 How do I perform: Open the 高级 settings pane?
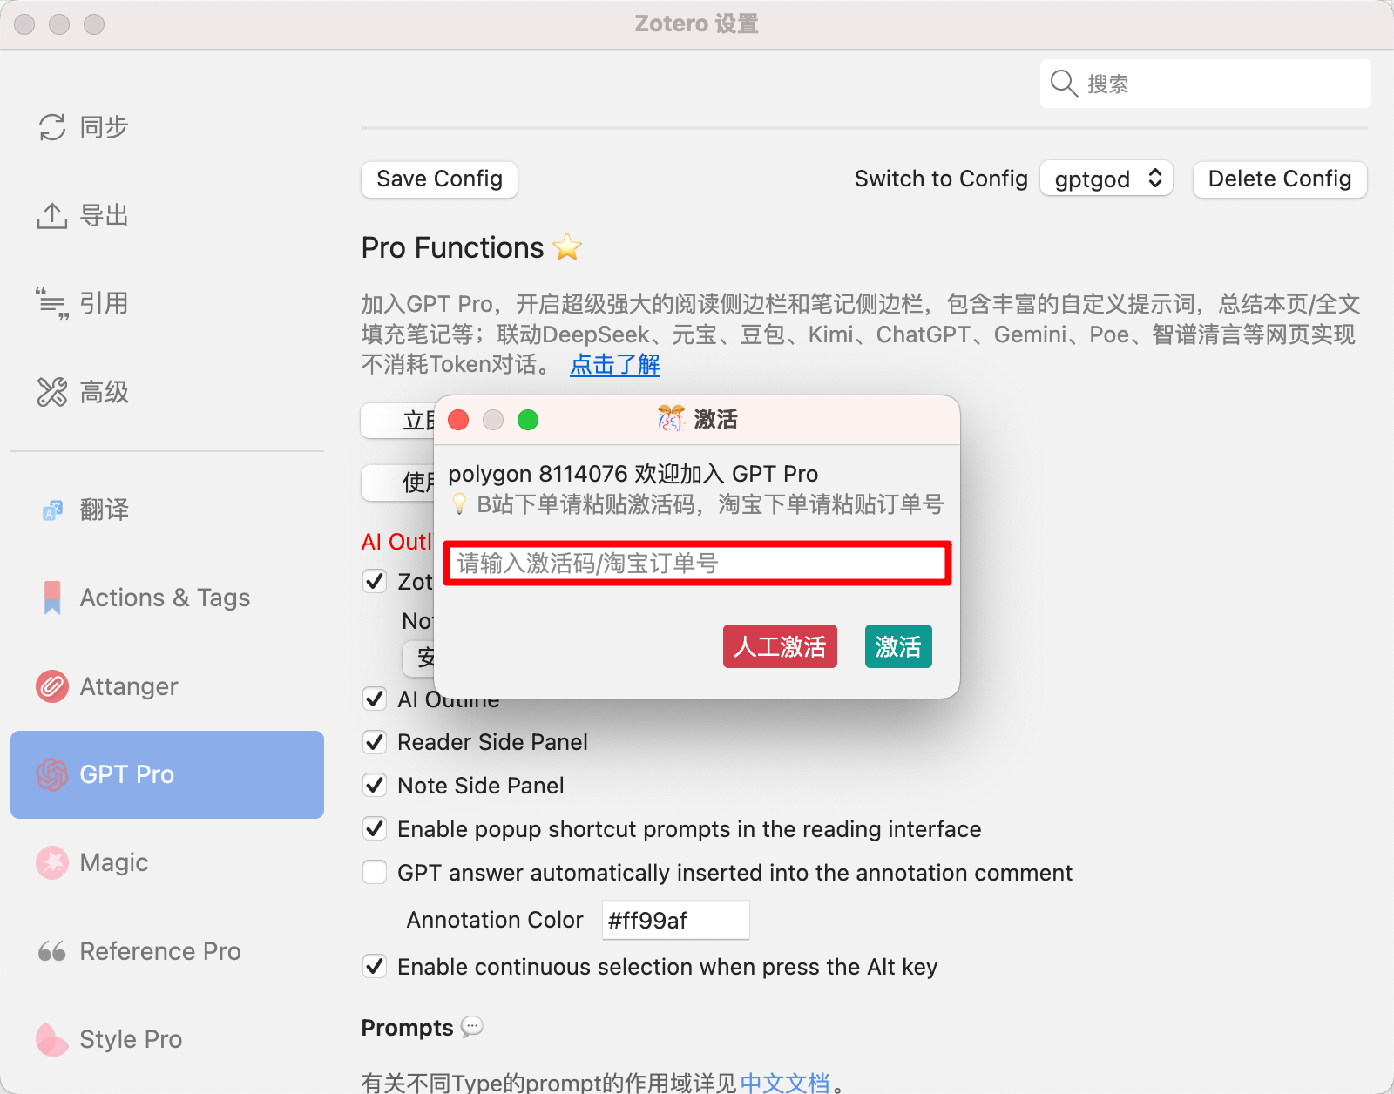(167, 392)
